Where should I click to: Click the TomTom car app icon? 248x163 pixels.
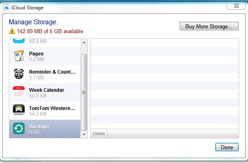point(19,110)
